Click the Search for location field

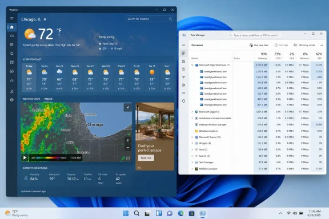pos(150,19)
